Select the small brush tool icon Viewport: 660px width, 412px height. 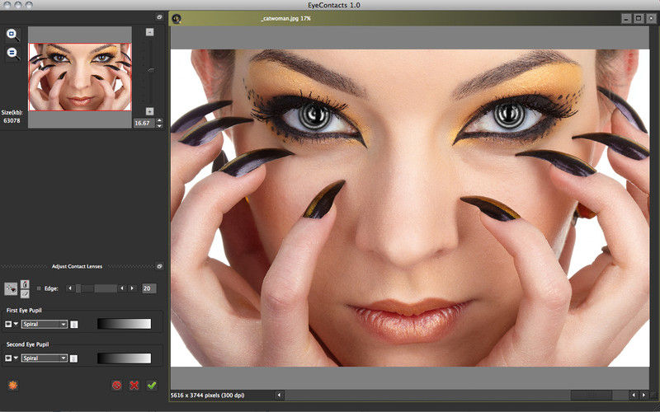[25, 284]
